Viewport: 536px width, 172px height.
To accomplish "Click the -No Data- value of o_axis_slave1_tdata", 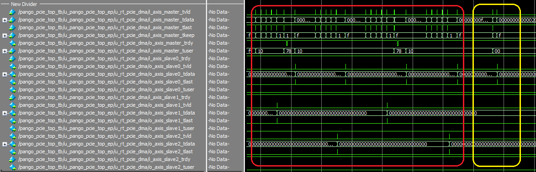I will pyautogui.click(x=218, y=113).
